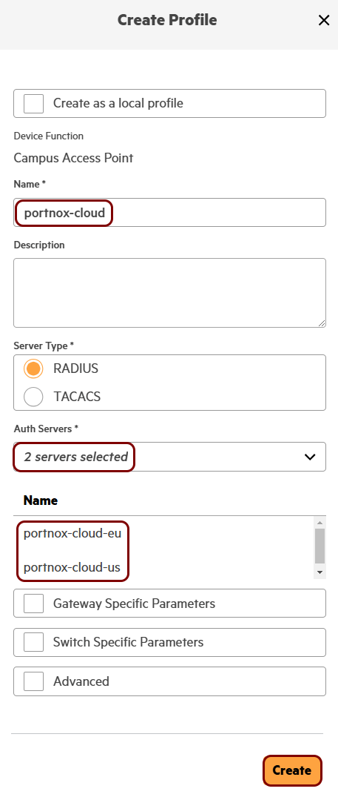Enable Create as a local profile checkbox
The image size is (338, 800).
click(x=33, y=104)
